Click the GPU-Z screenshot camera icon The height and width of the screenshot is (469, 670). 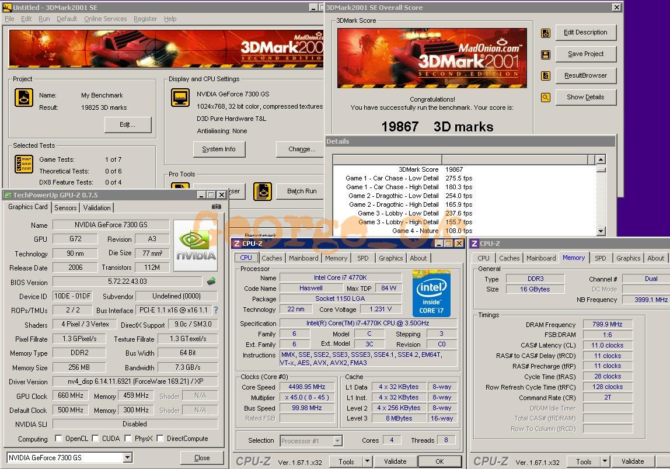(x=217, y=207)
